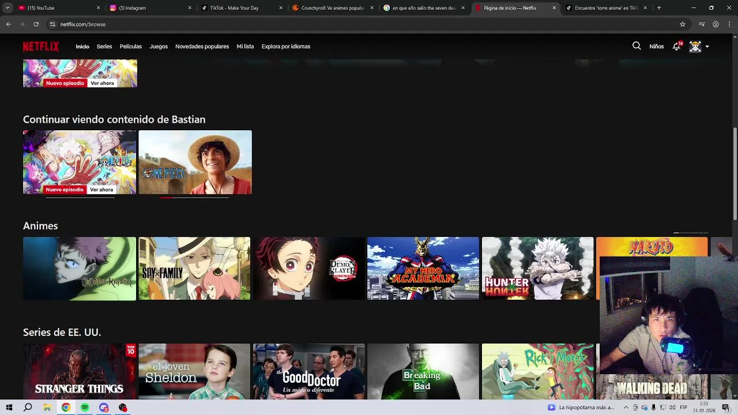Open the Spy x Family thumbnail
Viewport: 738px width, 415px height.
[x=194, y=269]
